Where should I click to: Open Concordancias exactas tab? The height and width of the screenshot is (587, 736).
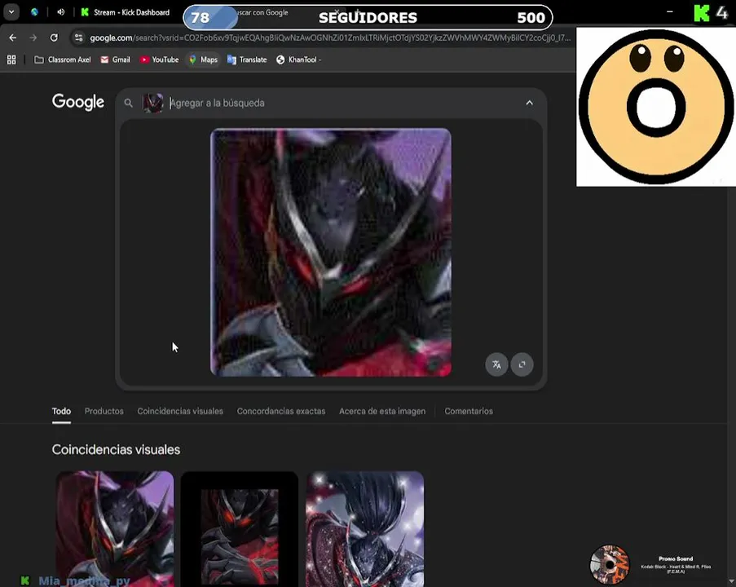pos(281,412)
